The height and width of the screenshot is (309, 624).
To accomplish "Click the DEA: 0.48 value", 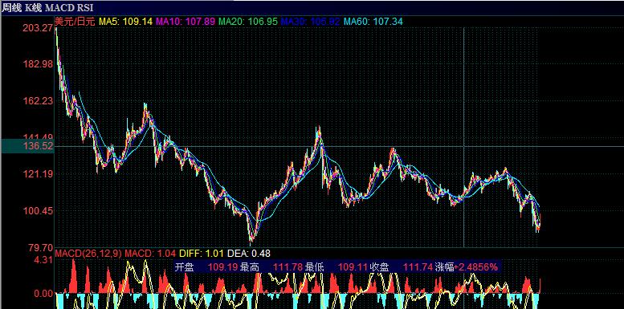I will (249, 254).
